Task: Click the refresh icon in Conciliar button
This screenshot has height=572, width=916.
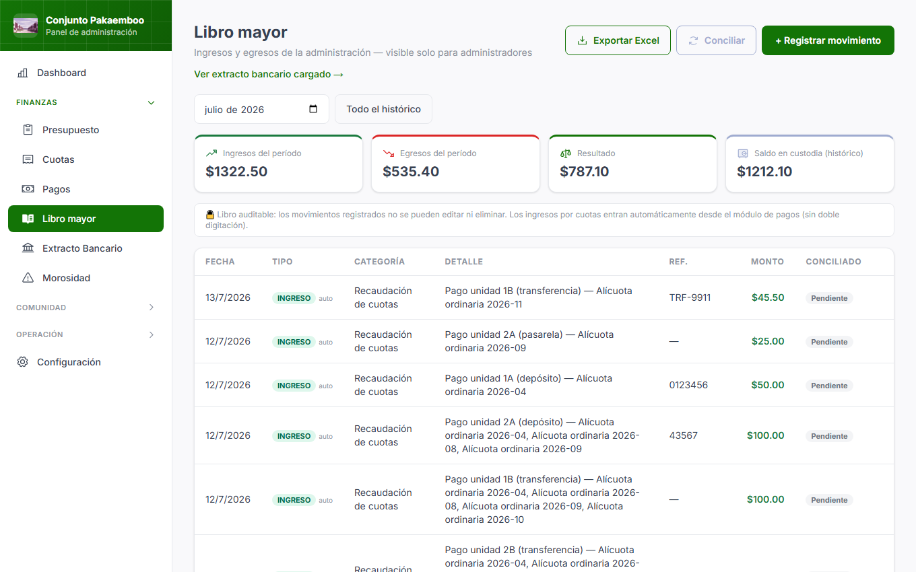Action: click(693, 40)
